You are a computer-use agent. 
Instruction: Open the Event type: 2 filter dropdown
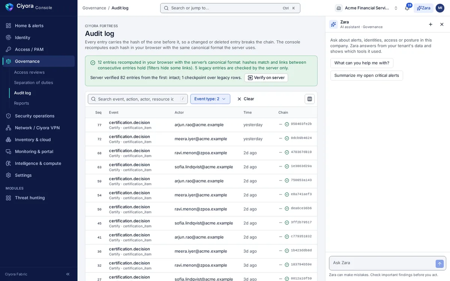tap(210, 99)
